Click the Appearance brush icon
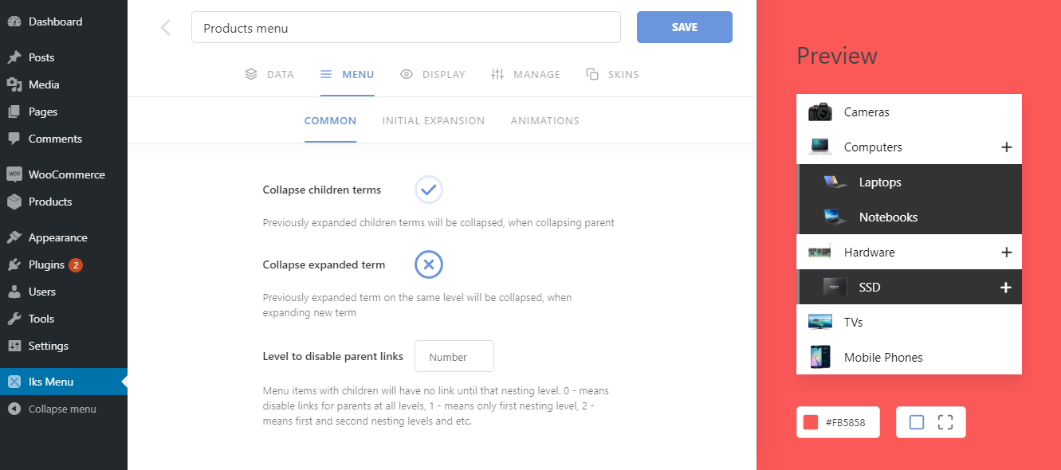 (14, 237)
